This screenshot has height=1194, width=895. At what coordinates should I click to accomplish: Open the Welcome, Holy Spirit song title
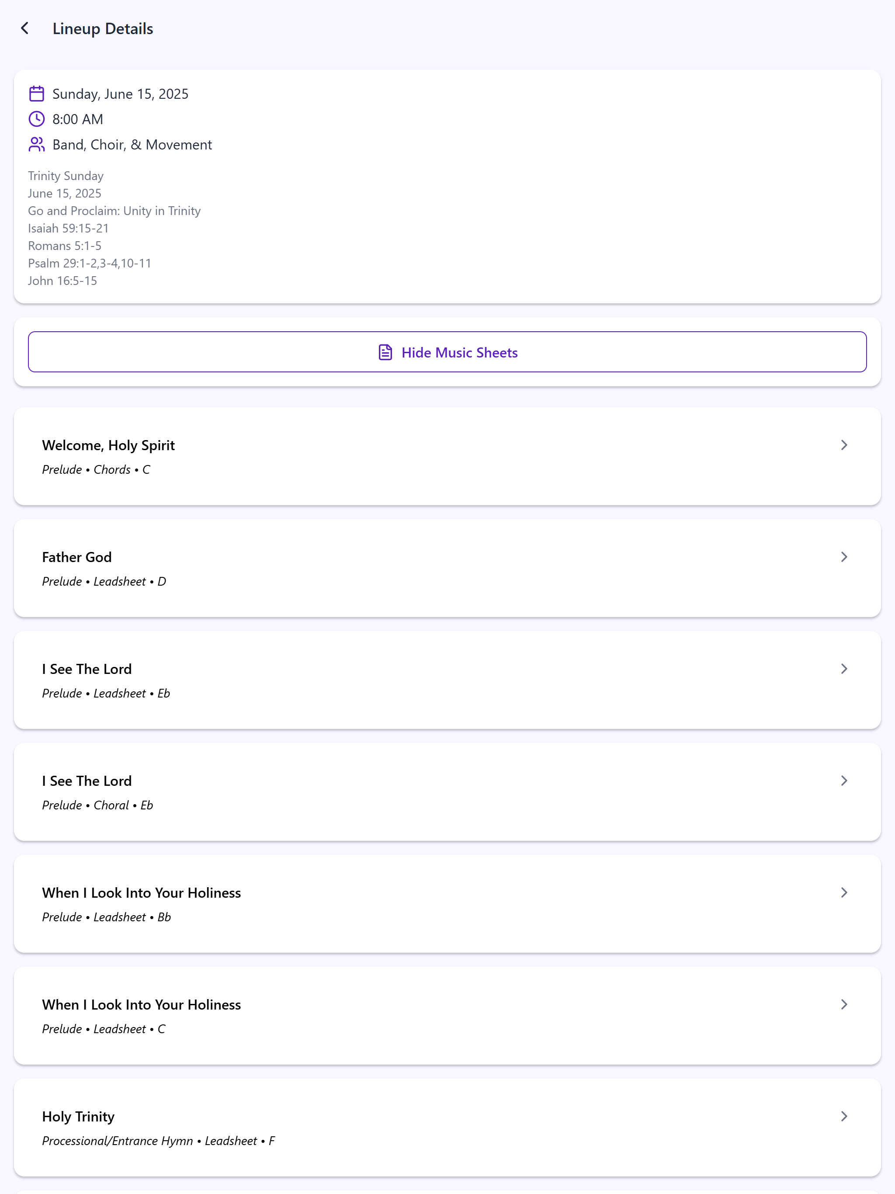tap(108, 445)
